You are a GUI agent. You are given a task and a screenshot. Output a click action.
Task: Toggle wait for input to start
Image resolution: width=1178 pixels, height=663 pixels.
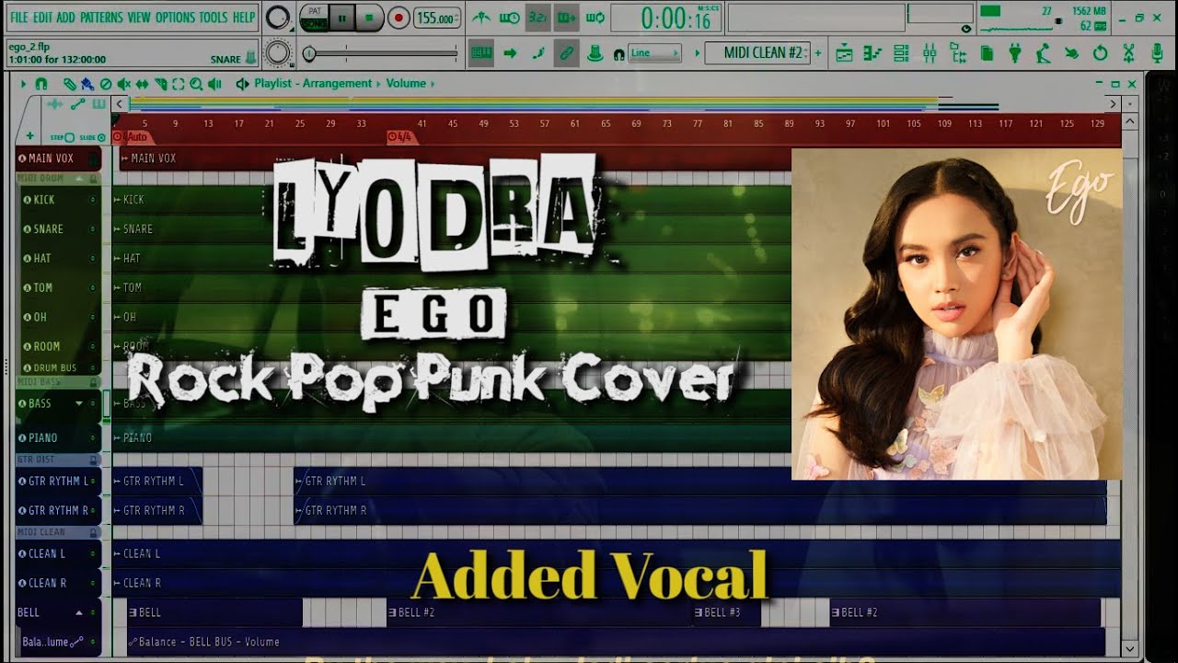click(x=509, y=17)
